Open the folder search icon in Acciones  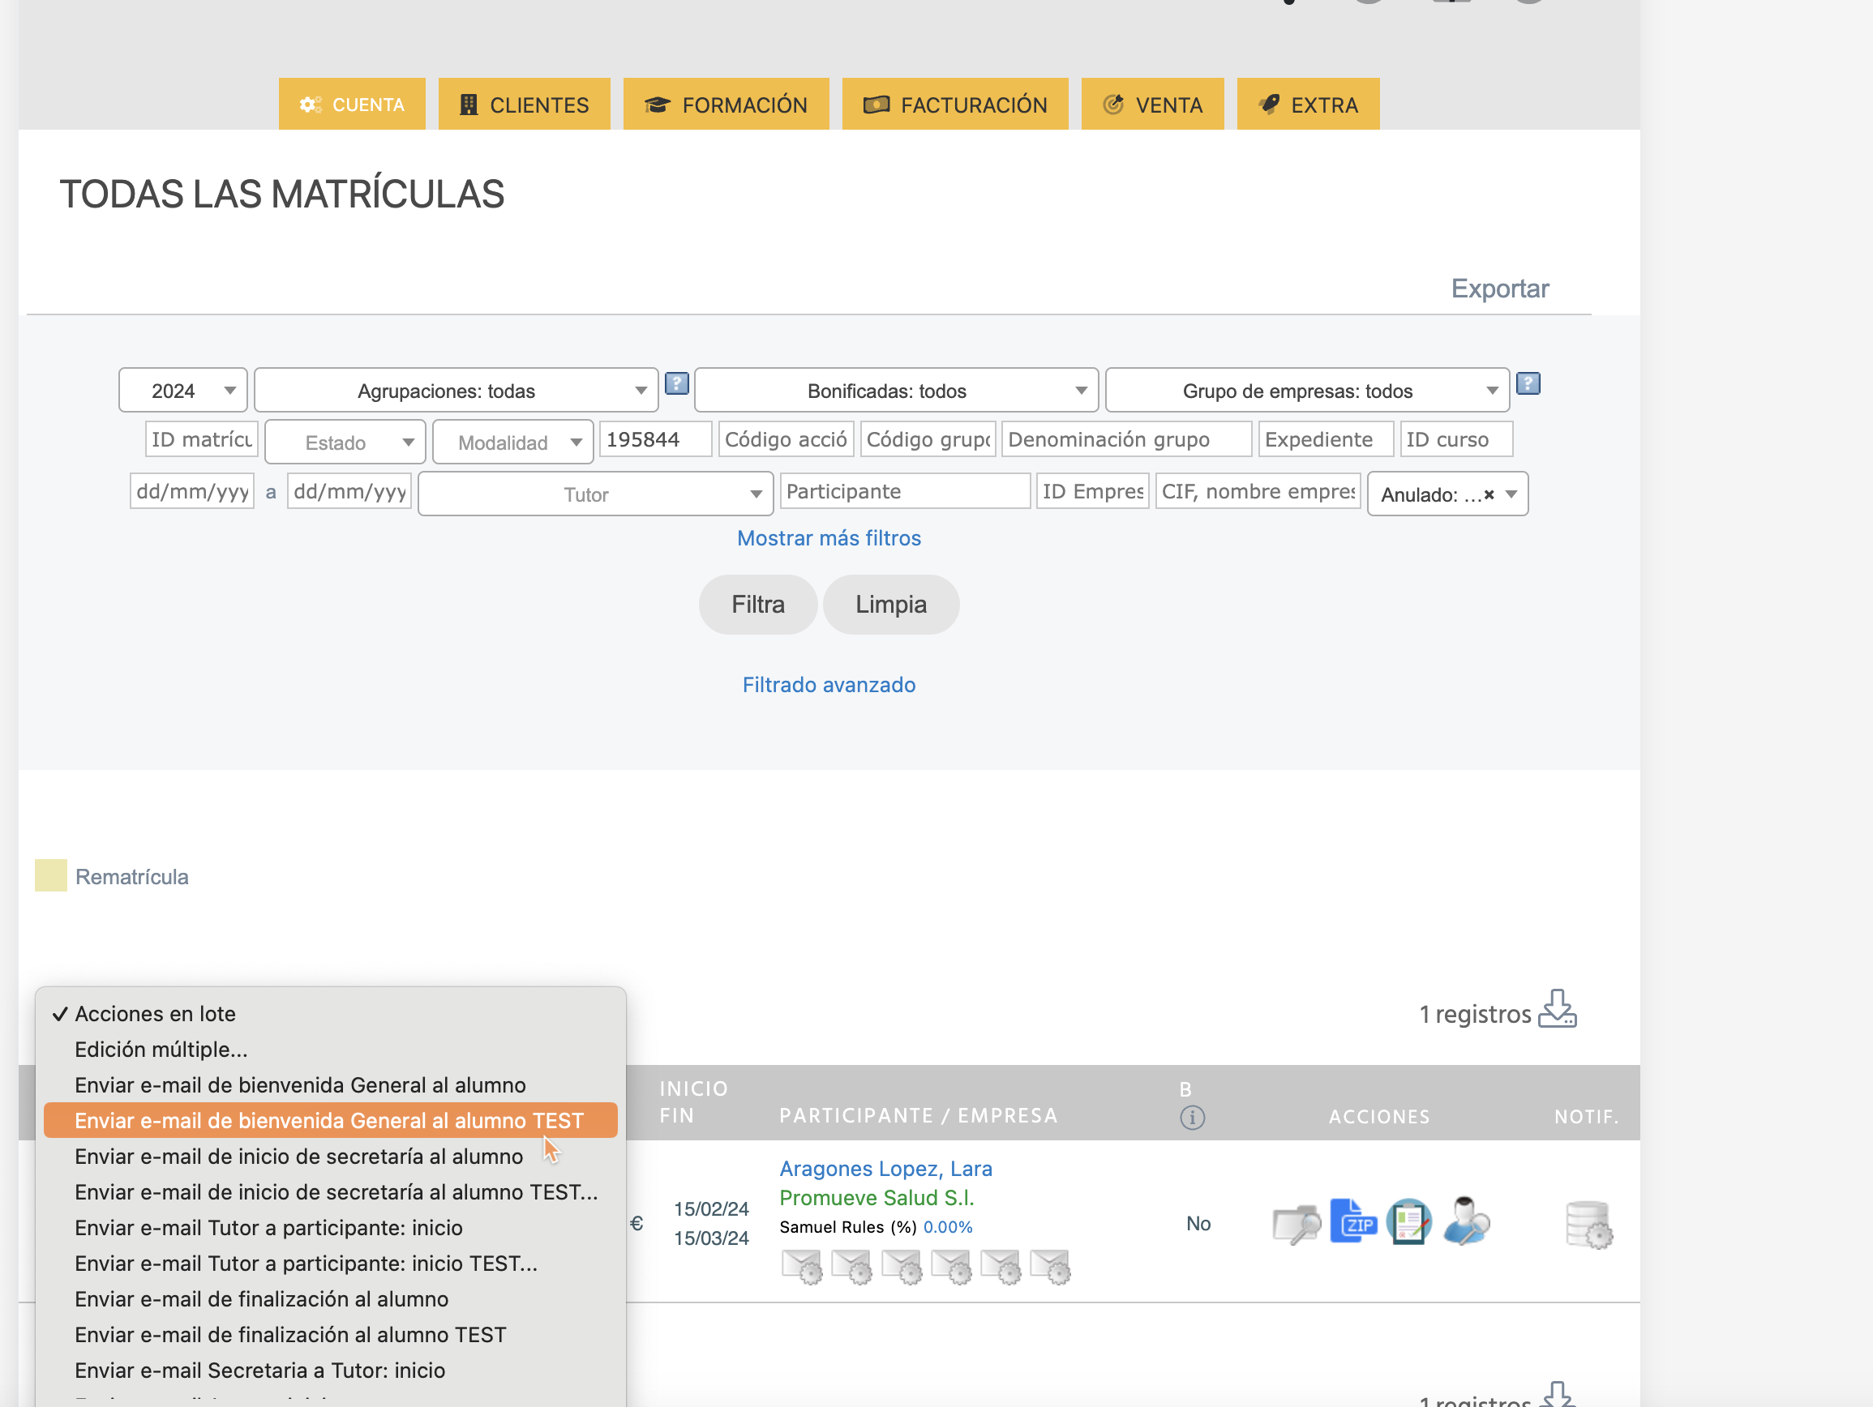click(1296, 1223)
